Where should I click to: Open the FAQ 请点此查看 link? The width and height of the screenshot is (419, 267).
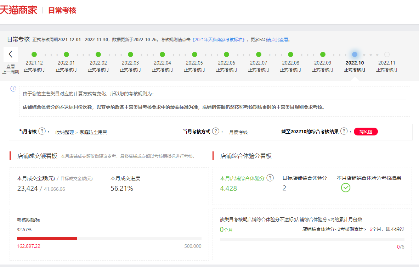click(x=278, y=40)
